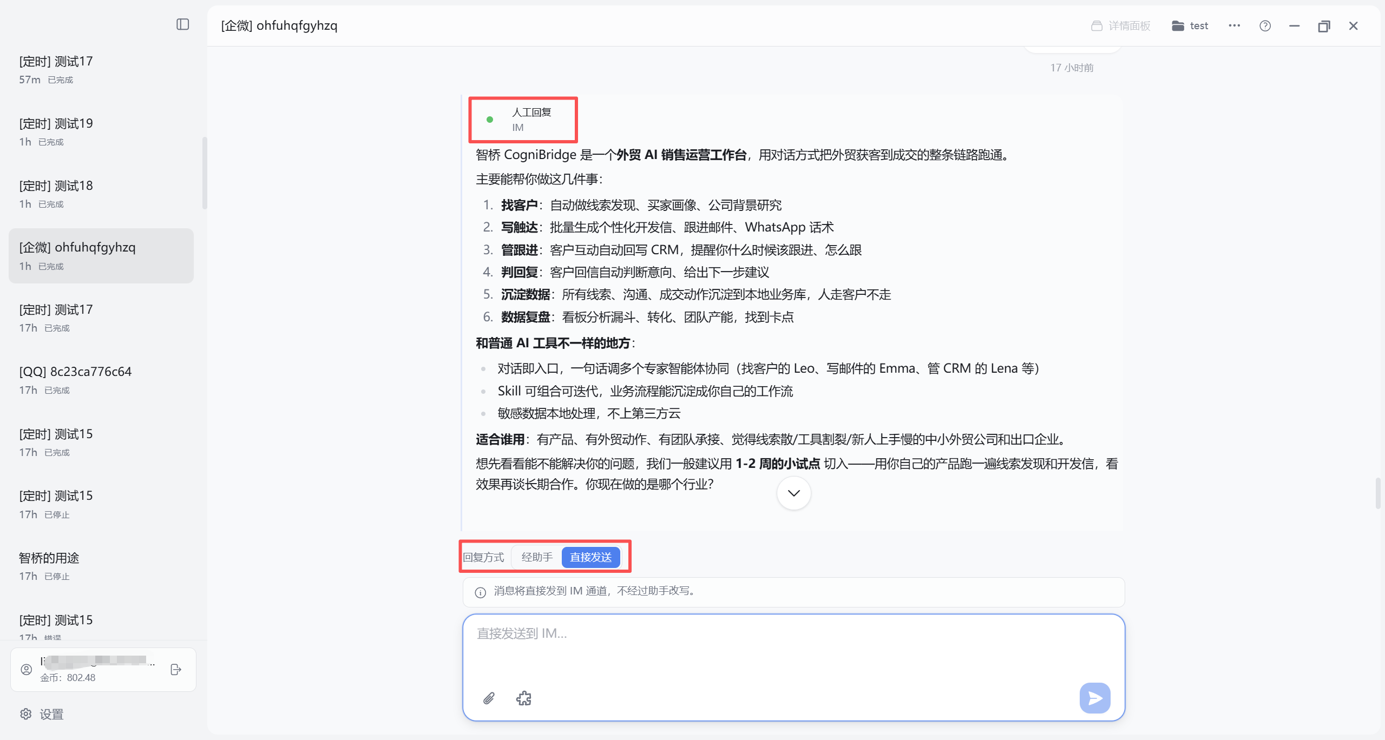Close the application window

(x=1353, y=26)
